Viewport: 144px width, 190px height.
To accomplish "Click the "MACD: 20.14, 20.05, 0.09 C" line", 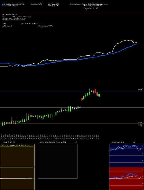I will coord(14,19).
